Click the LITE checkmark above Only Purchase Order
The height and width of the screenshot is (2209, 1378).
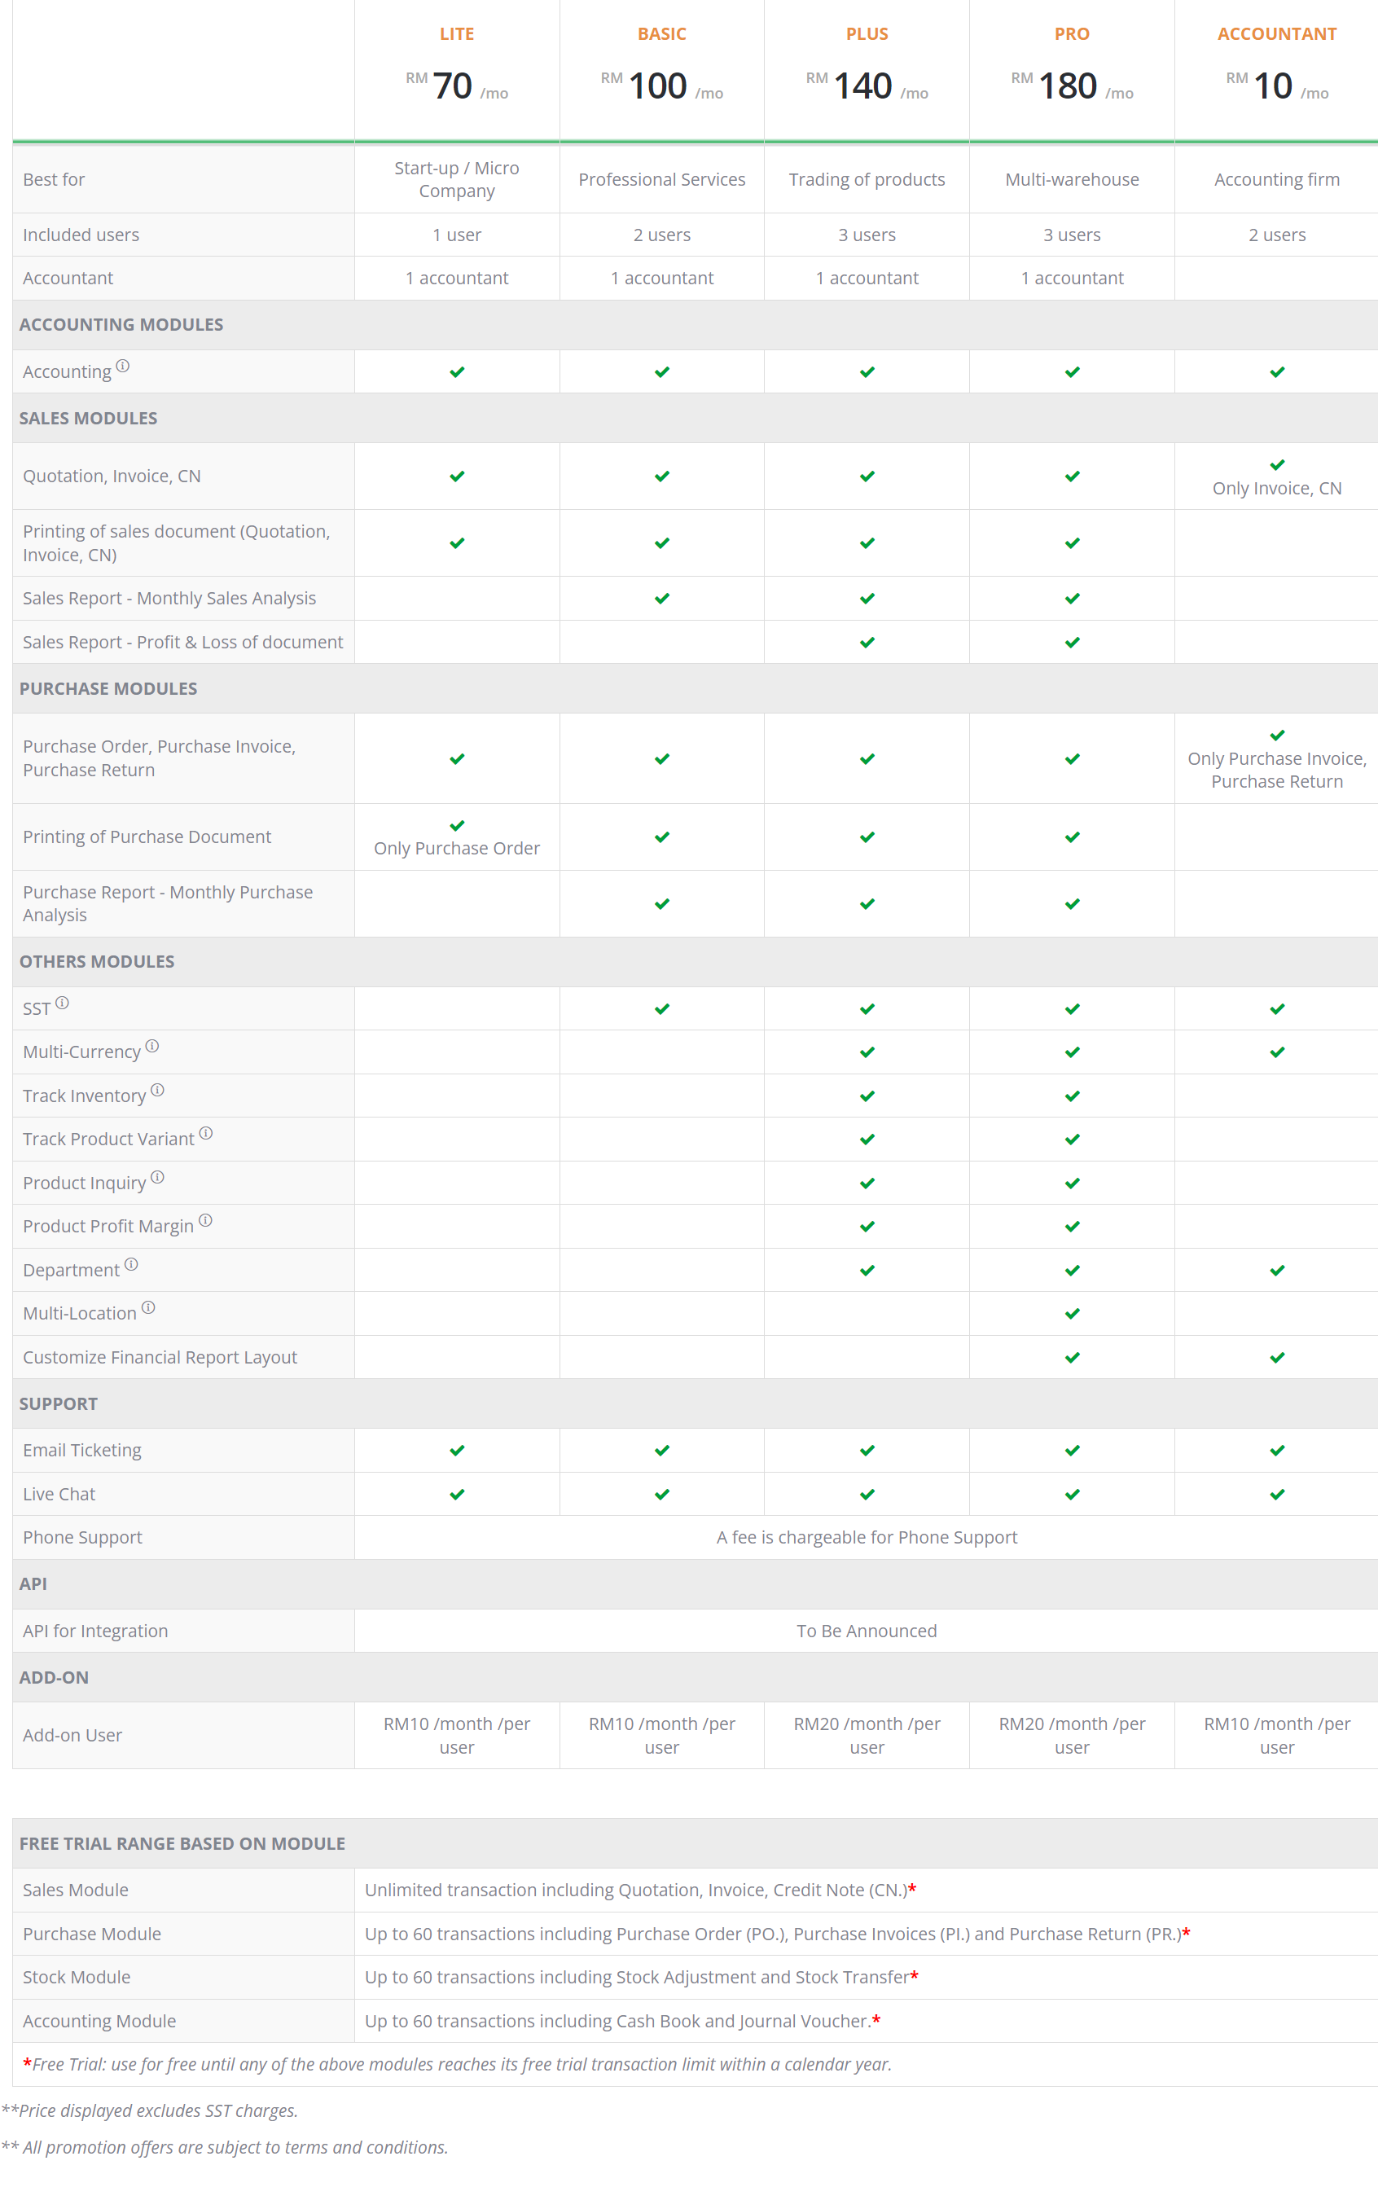[457, 826]
